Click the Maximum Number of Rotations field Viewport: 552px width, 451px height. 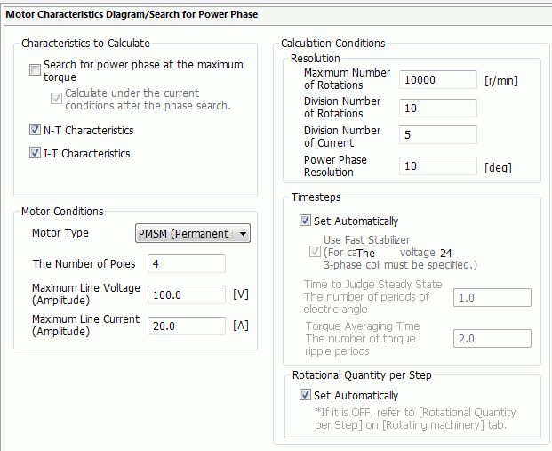click(x=438, y=79)
